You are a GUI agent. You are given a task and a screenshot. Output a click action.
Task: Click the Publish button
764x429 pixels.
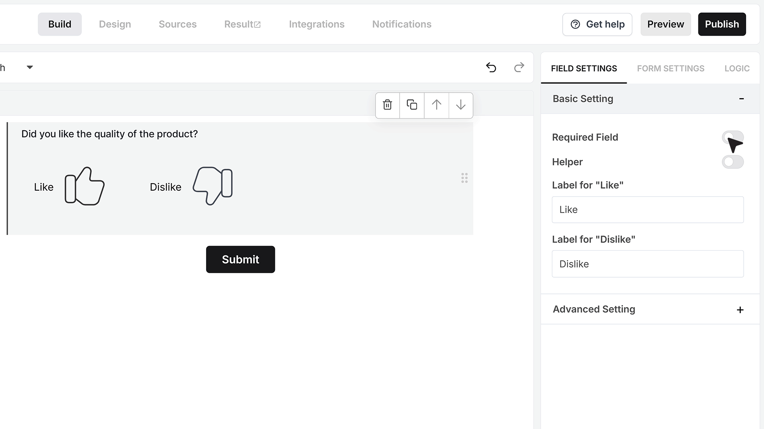click(722, 24)
